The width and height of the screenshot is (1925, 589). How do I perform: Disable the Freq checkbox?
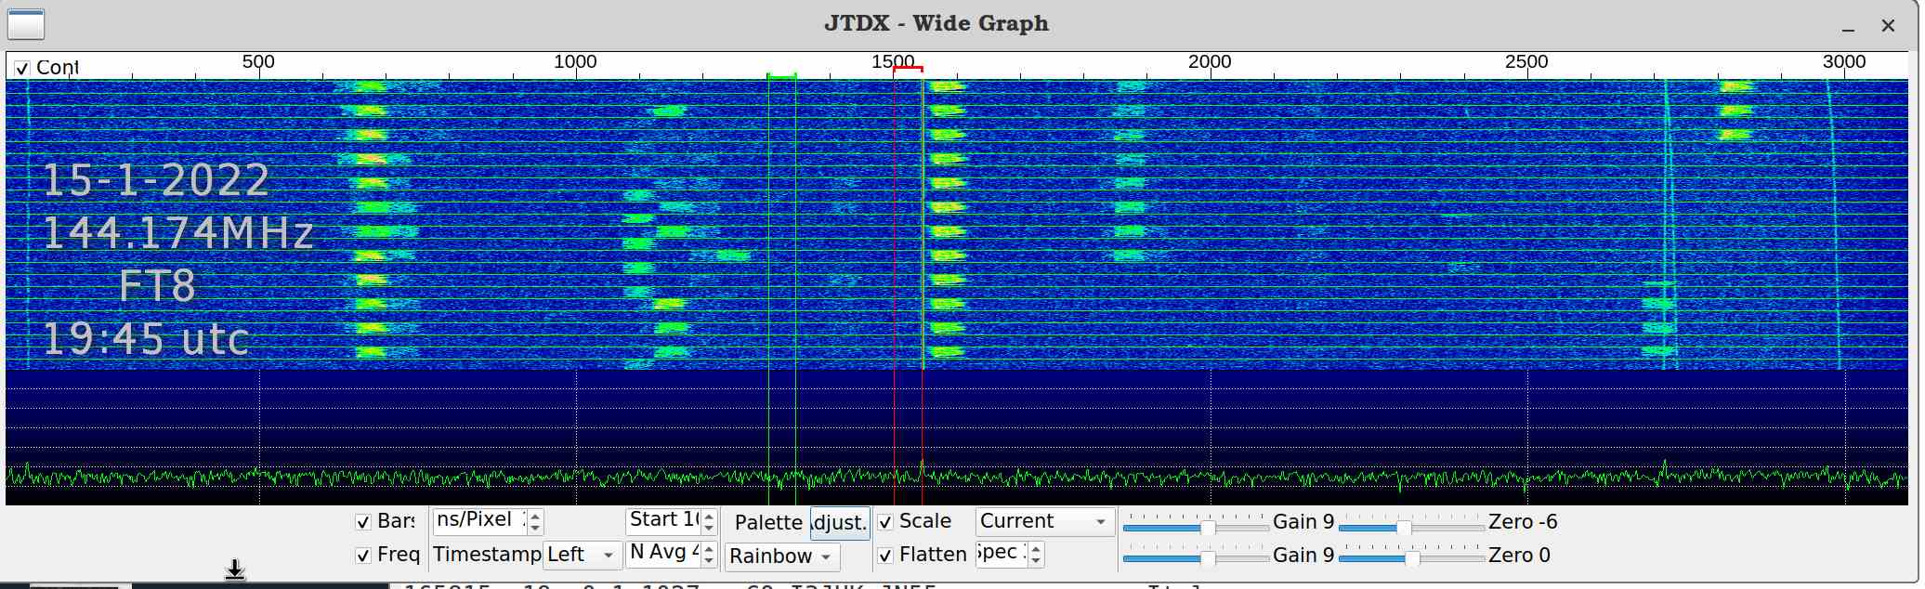point(363,556)
